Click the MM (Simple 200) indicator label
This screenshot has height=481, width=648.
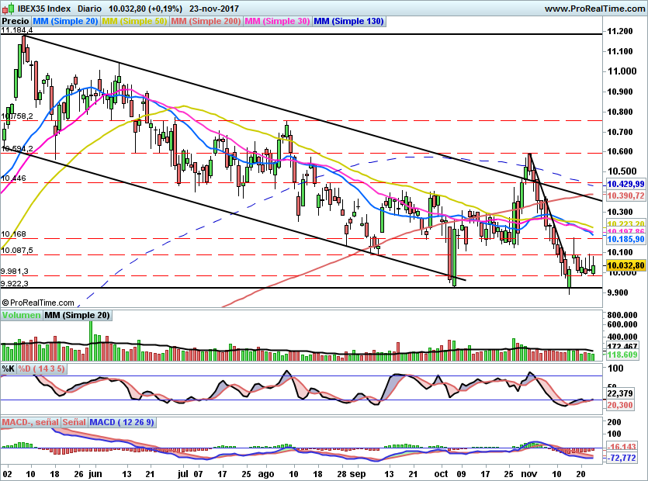click(206, 22)
